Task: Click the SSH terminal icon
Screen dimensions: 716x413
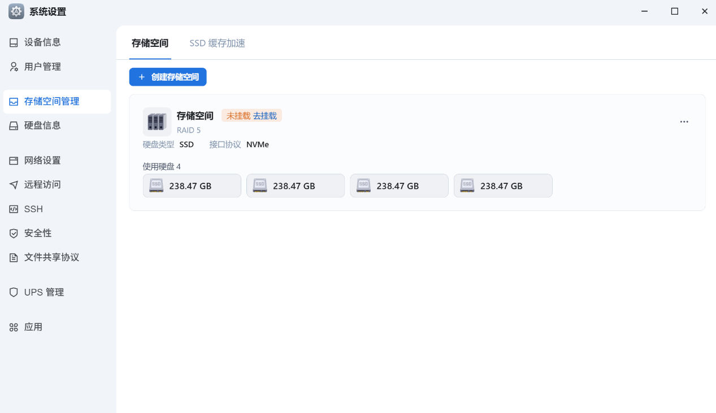Action: [14, 209]
